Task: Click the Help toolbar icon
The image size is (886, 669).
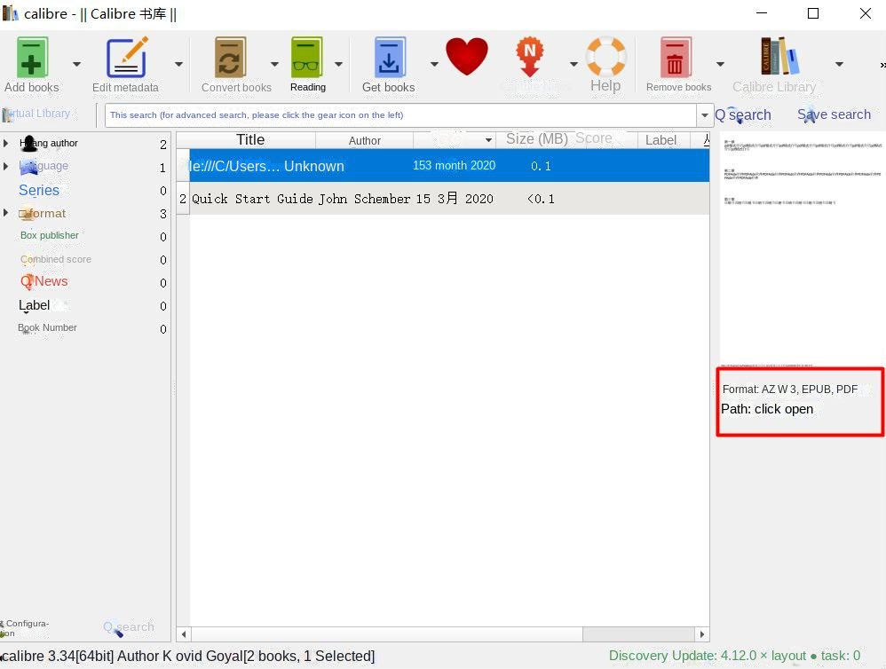Action: (x=605, y=56)
